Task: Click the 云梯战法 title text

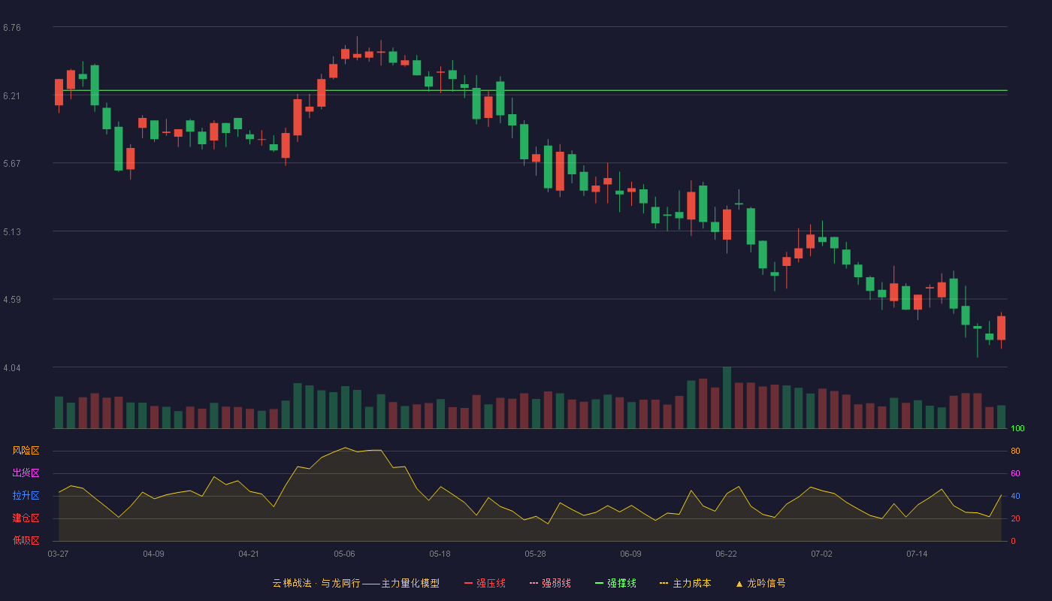Action: (x=292, y=583)
